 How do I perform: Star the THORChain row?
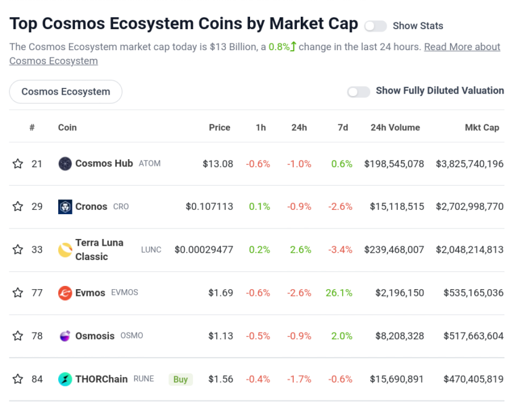point(18,379)
